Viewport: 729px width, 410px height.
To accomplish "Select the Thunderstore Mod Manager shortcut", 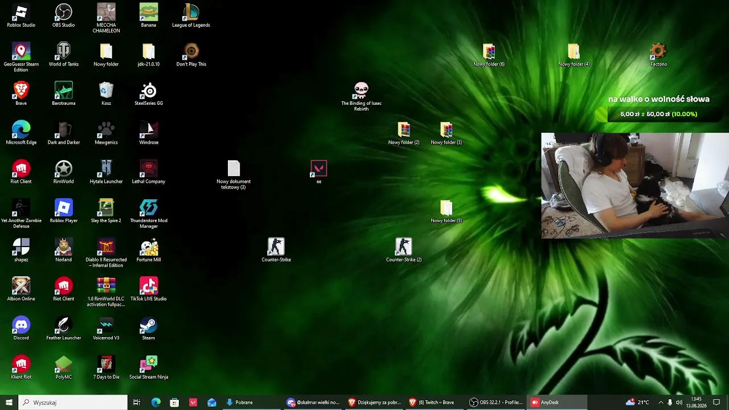I will (x=149, y=214).
